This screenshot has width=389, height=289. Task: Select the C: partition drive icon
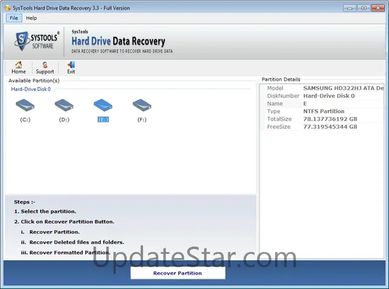[x=25, y=105]
